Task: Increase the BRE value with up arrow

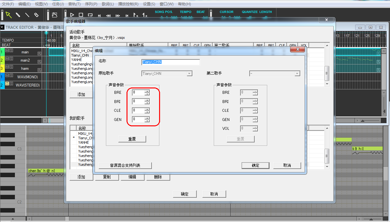Action: tap(147, 91)
